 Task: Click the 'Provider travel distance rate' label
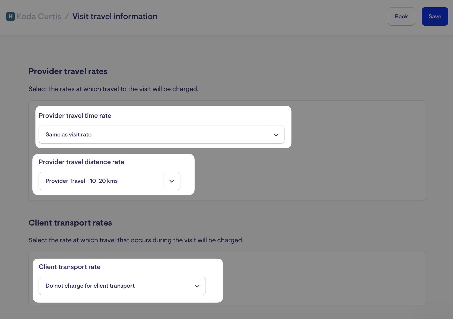coord(81,162)
